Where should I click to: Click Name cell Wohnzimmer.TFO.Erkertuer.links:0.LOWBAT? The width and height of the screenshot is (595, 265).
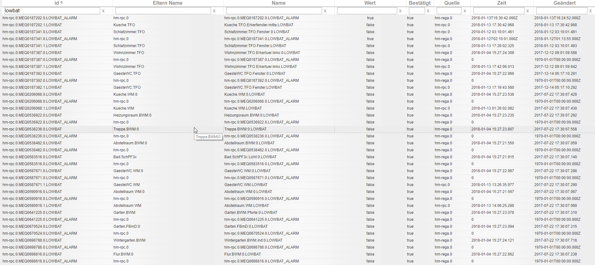[262, 53]
